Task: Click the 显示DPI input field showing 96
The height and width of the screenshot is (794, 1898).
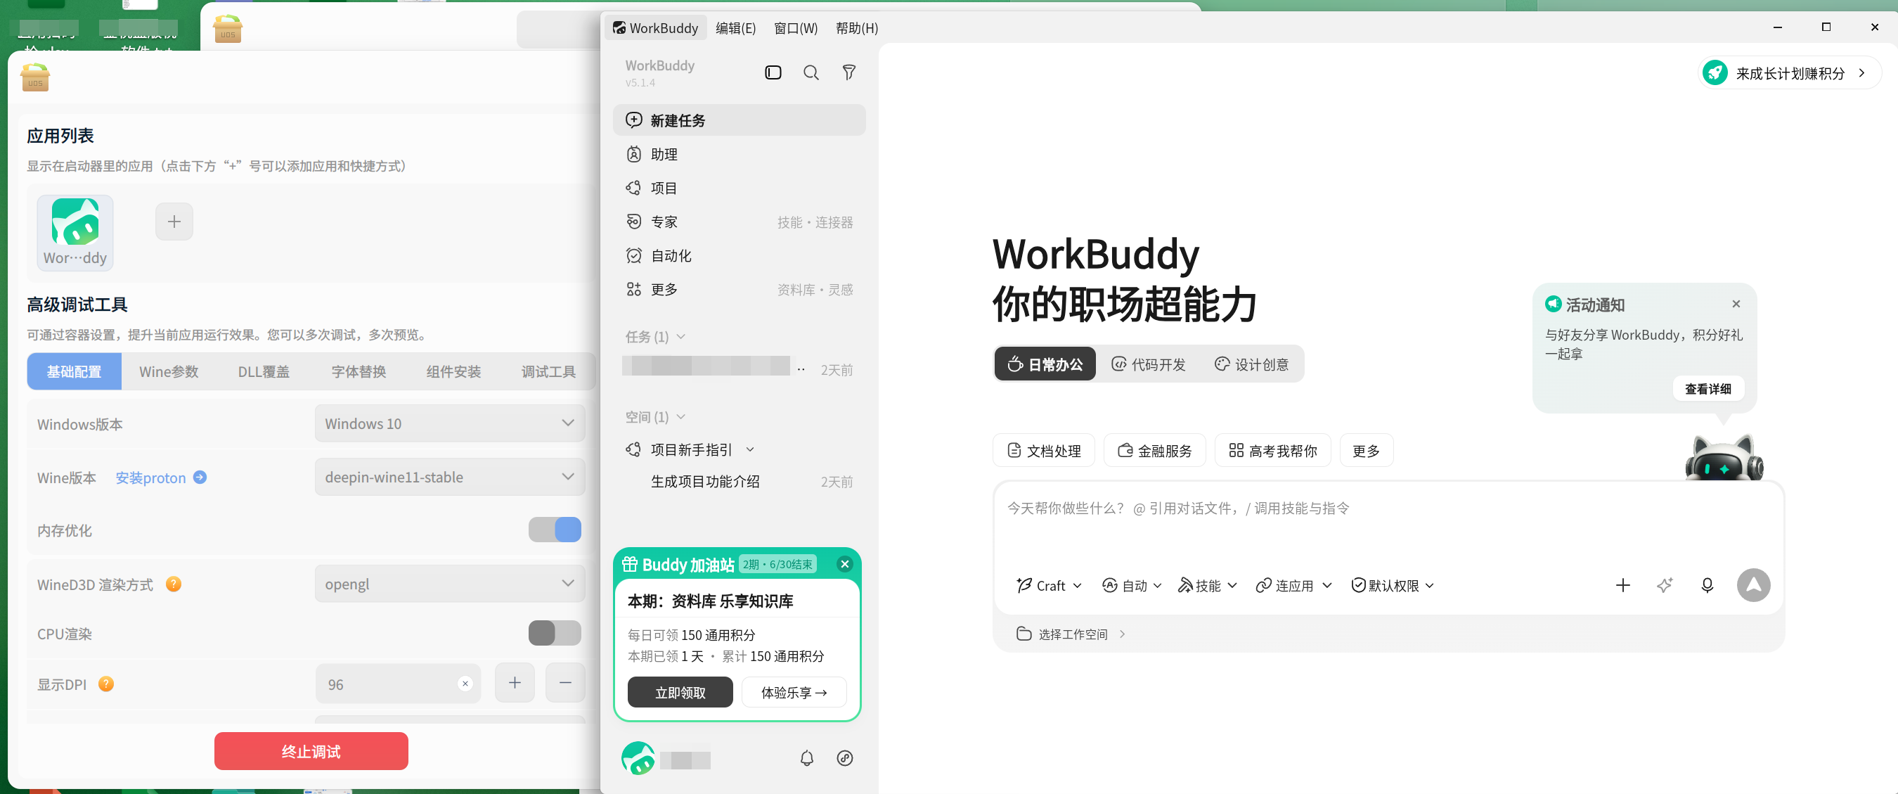Action: [398, 684]
